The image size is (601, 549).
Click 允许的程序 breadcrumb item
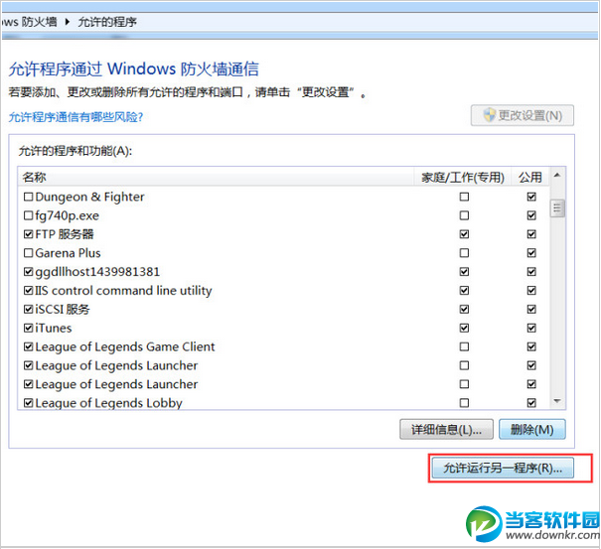[x=107, y=22]
